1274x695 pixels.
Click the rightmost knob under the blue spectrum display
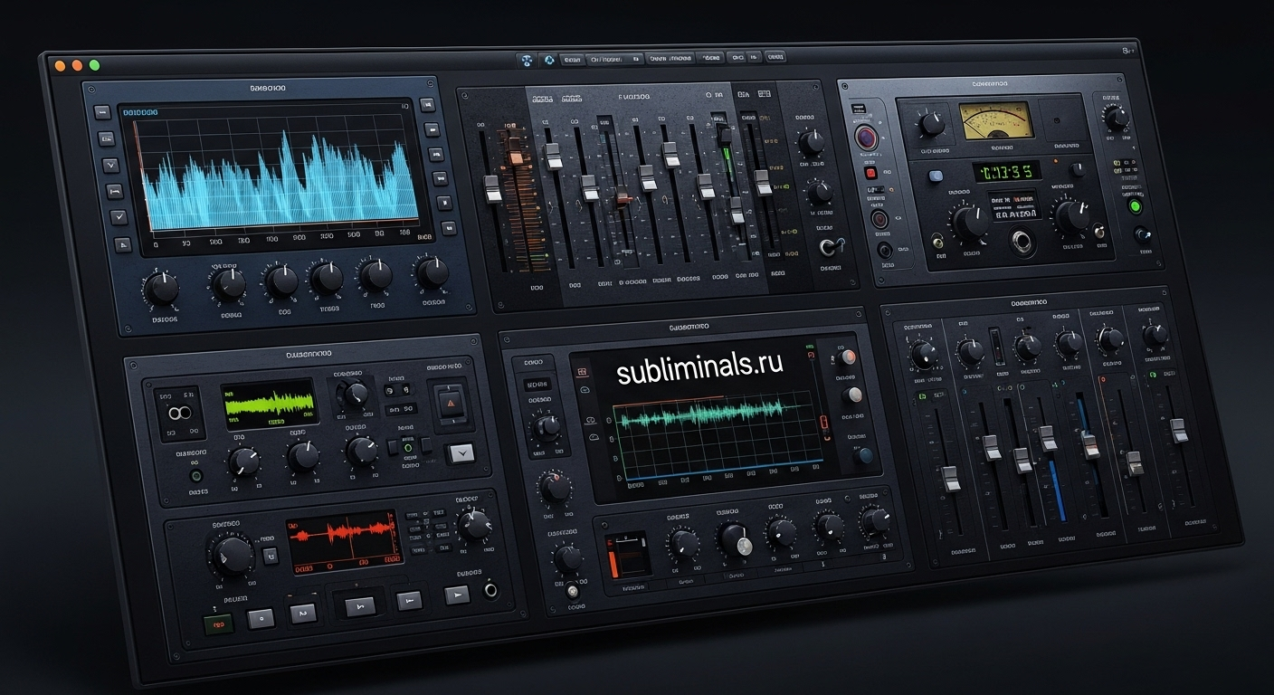pos(433,271)
